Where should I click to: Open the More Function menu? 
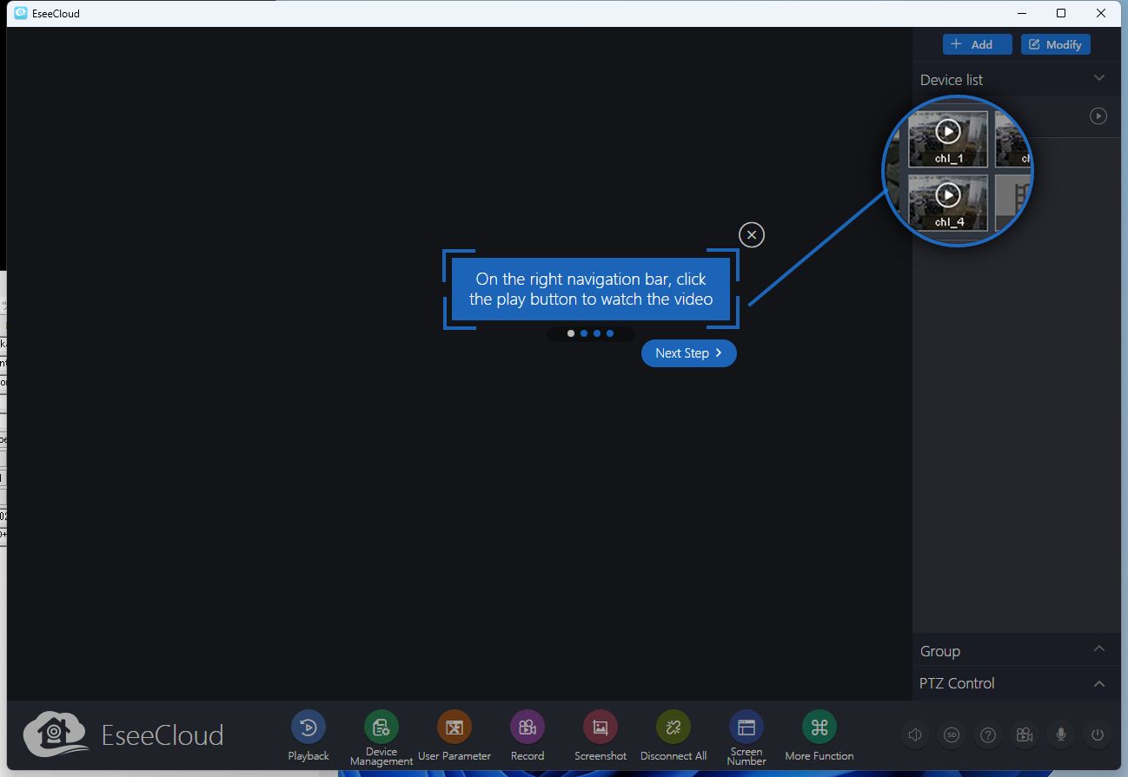pos(819,728)
